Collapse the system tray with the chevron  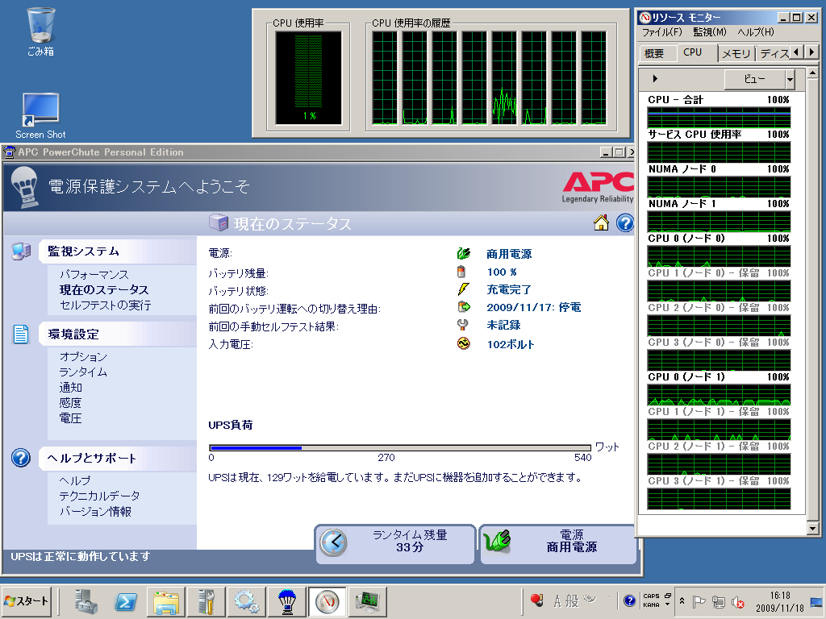(681, 600)
